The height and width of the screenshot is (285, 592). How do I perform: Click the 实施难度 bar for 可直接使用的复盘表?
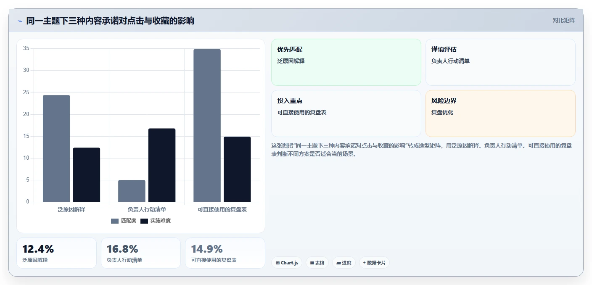[x=237, y=169]
